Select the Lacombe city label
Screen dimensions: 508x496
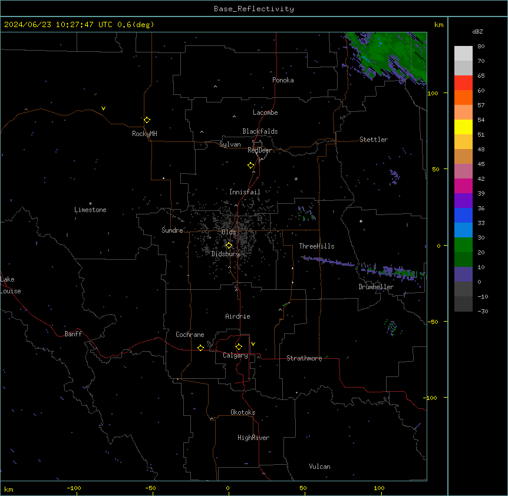pyautogui.click(x=265, y=113)
